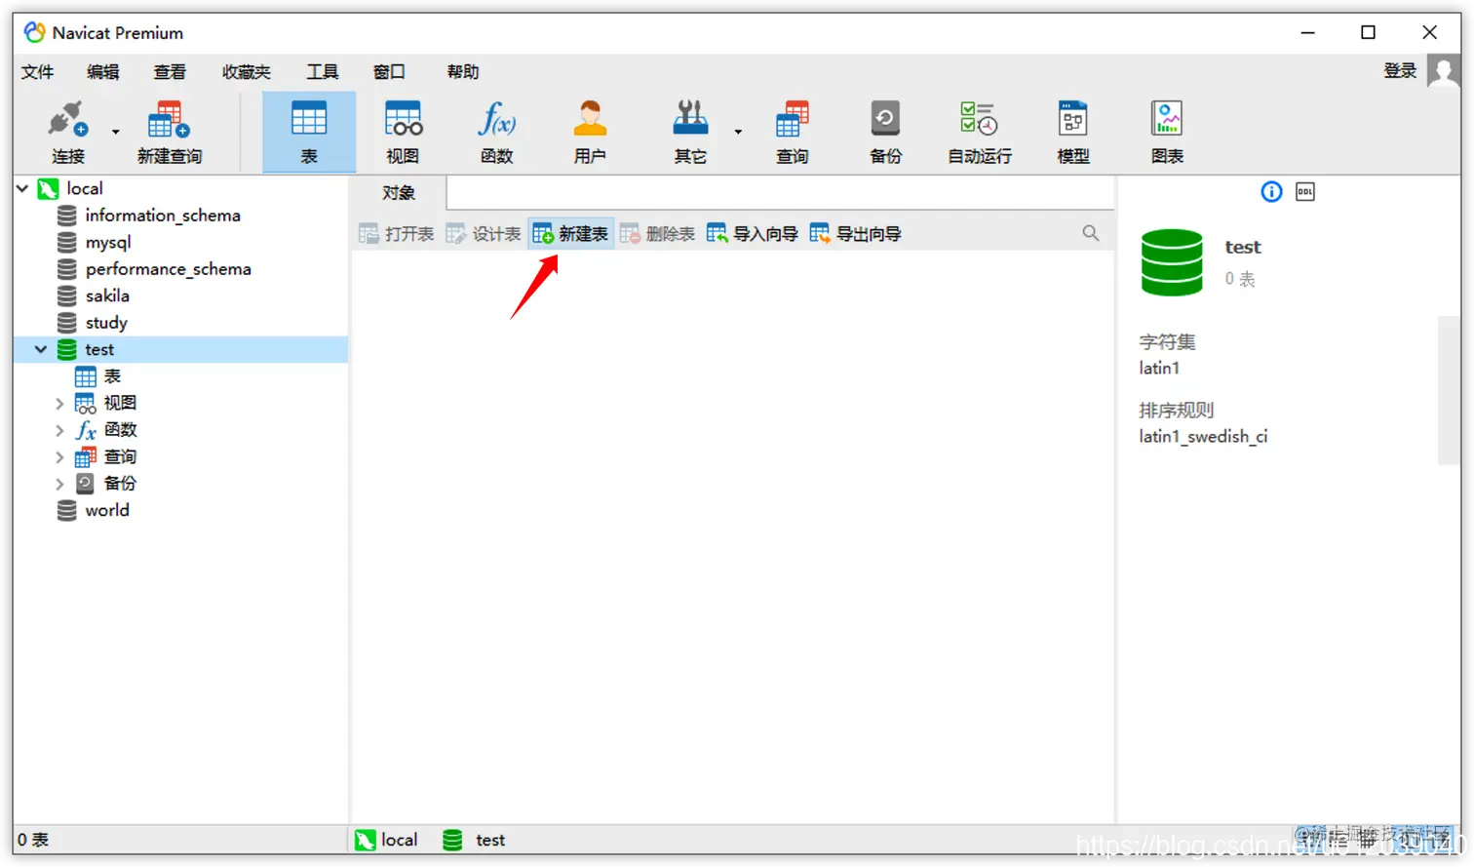This screenshot has width=1474, height=867.
Task: Open the Window (窗口) menu
Action: [x=389, y=71]
